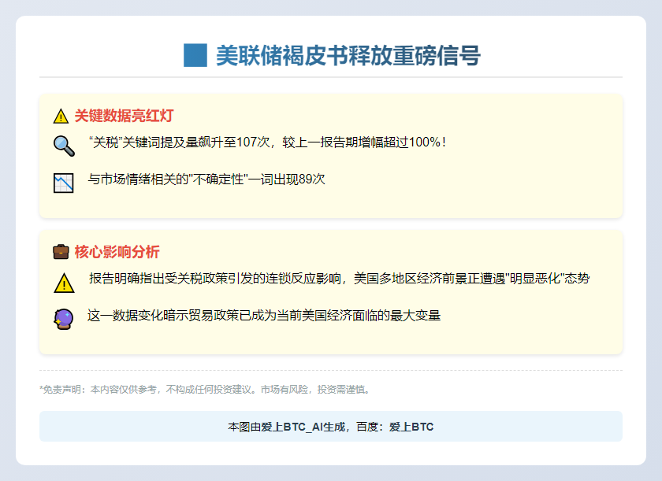Click the blue square icon beside the title
662x481 pixels.
point(195,55)
